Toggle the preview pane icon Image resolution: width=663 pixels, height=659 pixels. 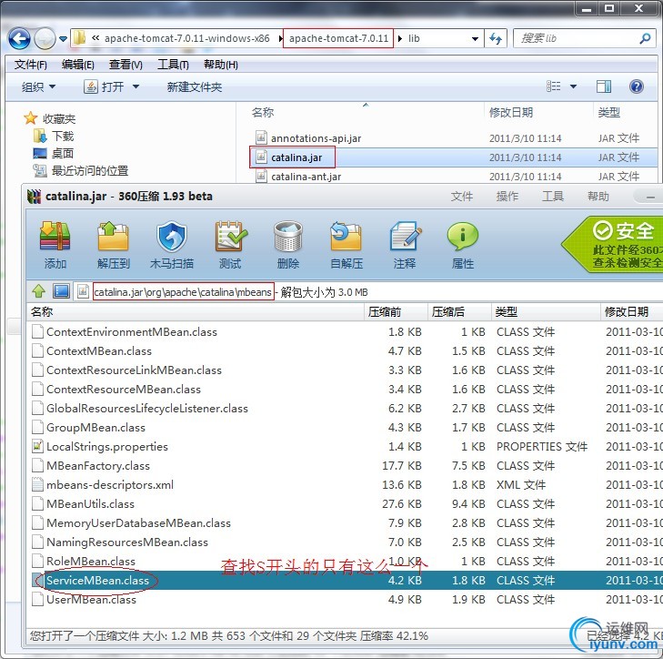pyautogui.click(x=603, y=86)
